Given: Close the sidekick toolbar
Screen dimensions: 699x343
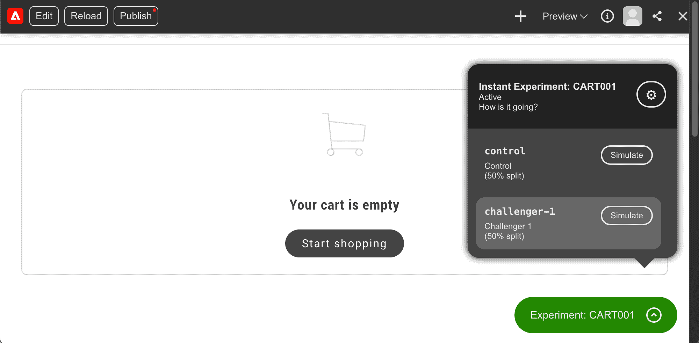Looking at the screenshot, I should pos(683,16).
